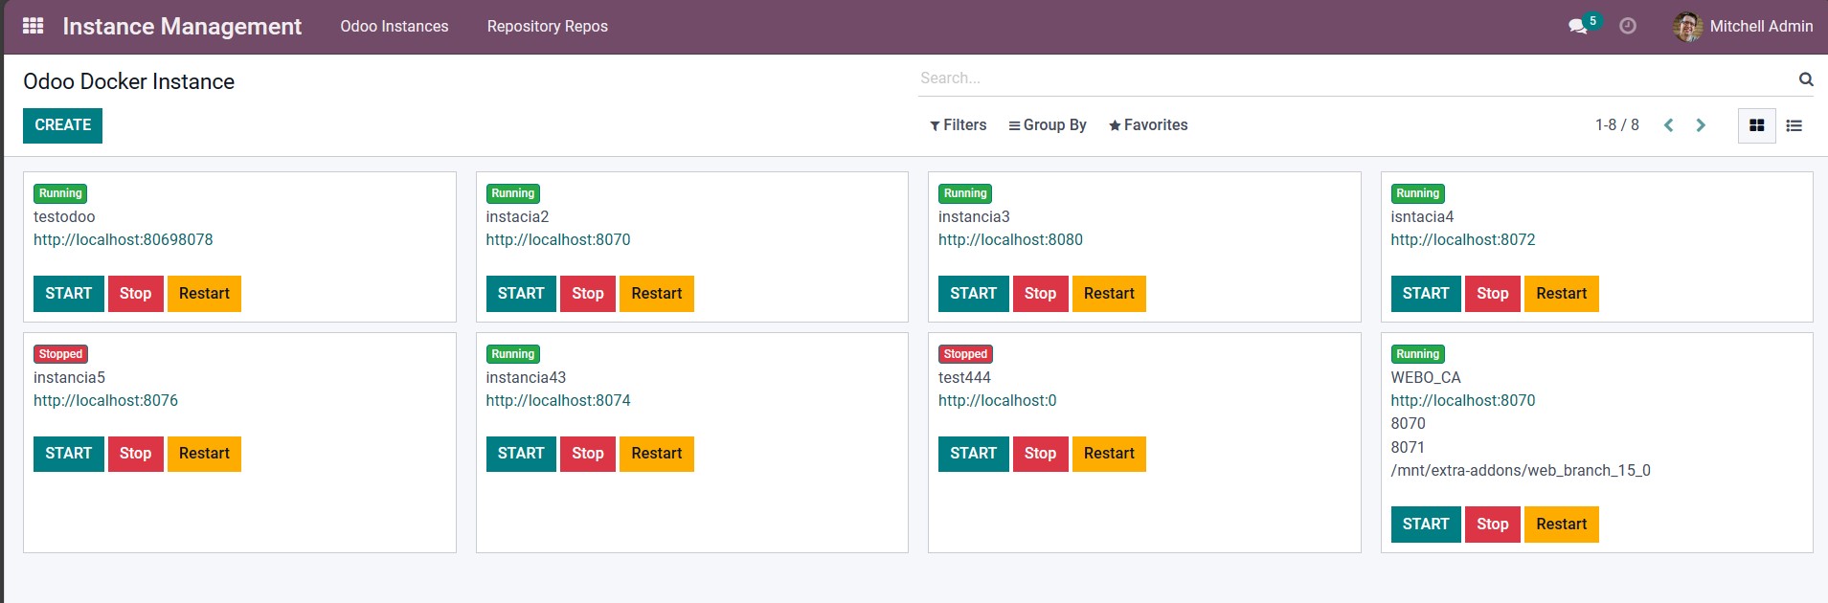Start the instacia2 instance
Image resolution: width=1828 pixels, height=603 pixels.
521,294
